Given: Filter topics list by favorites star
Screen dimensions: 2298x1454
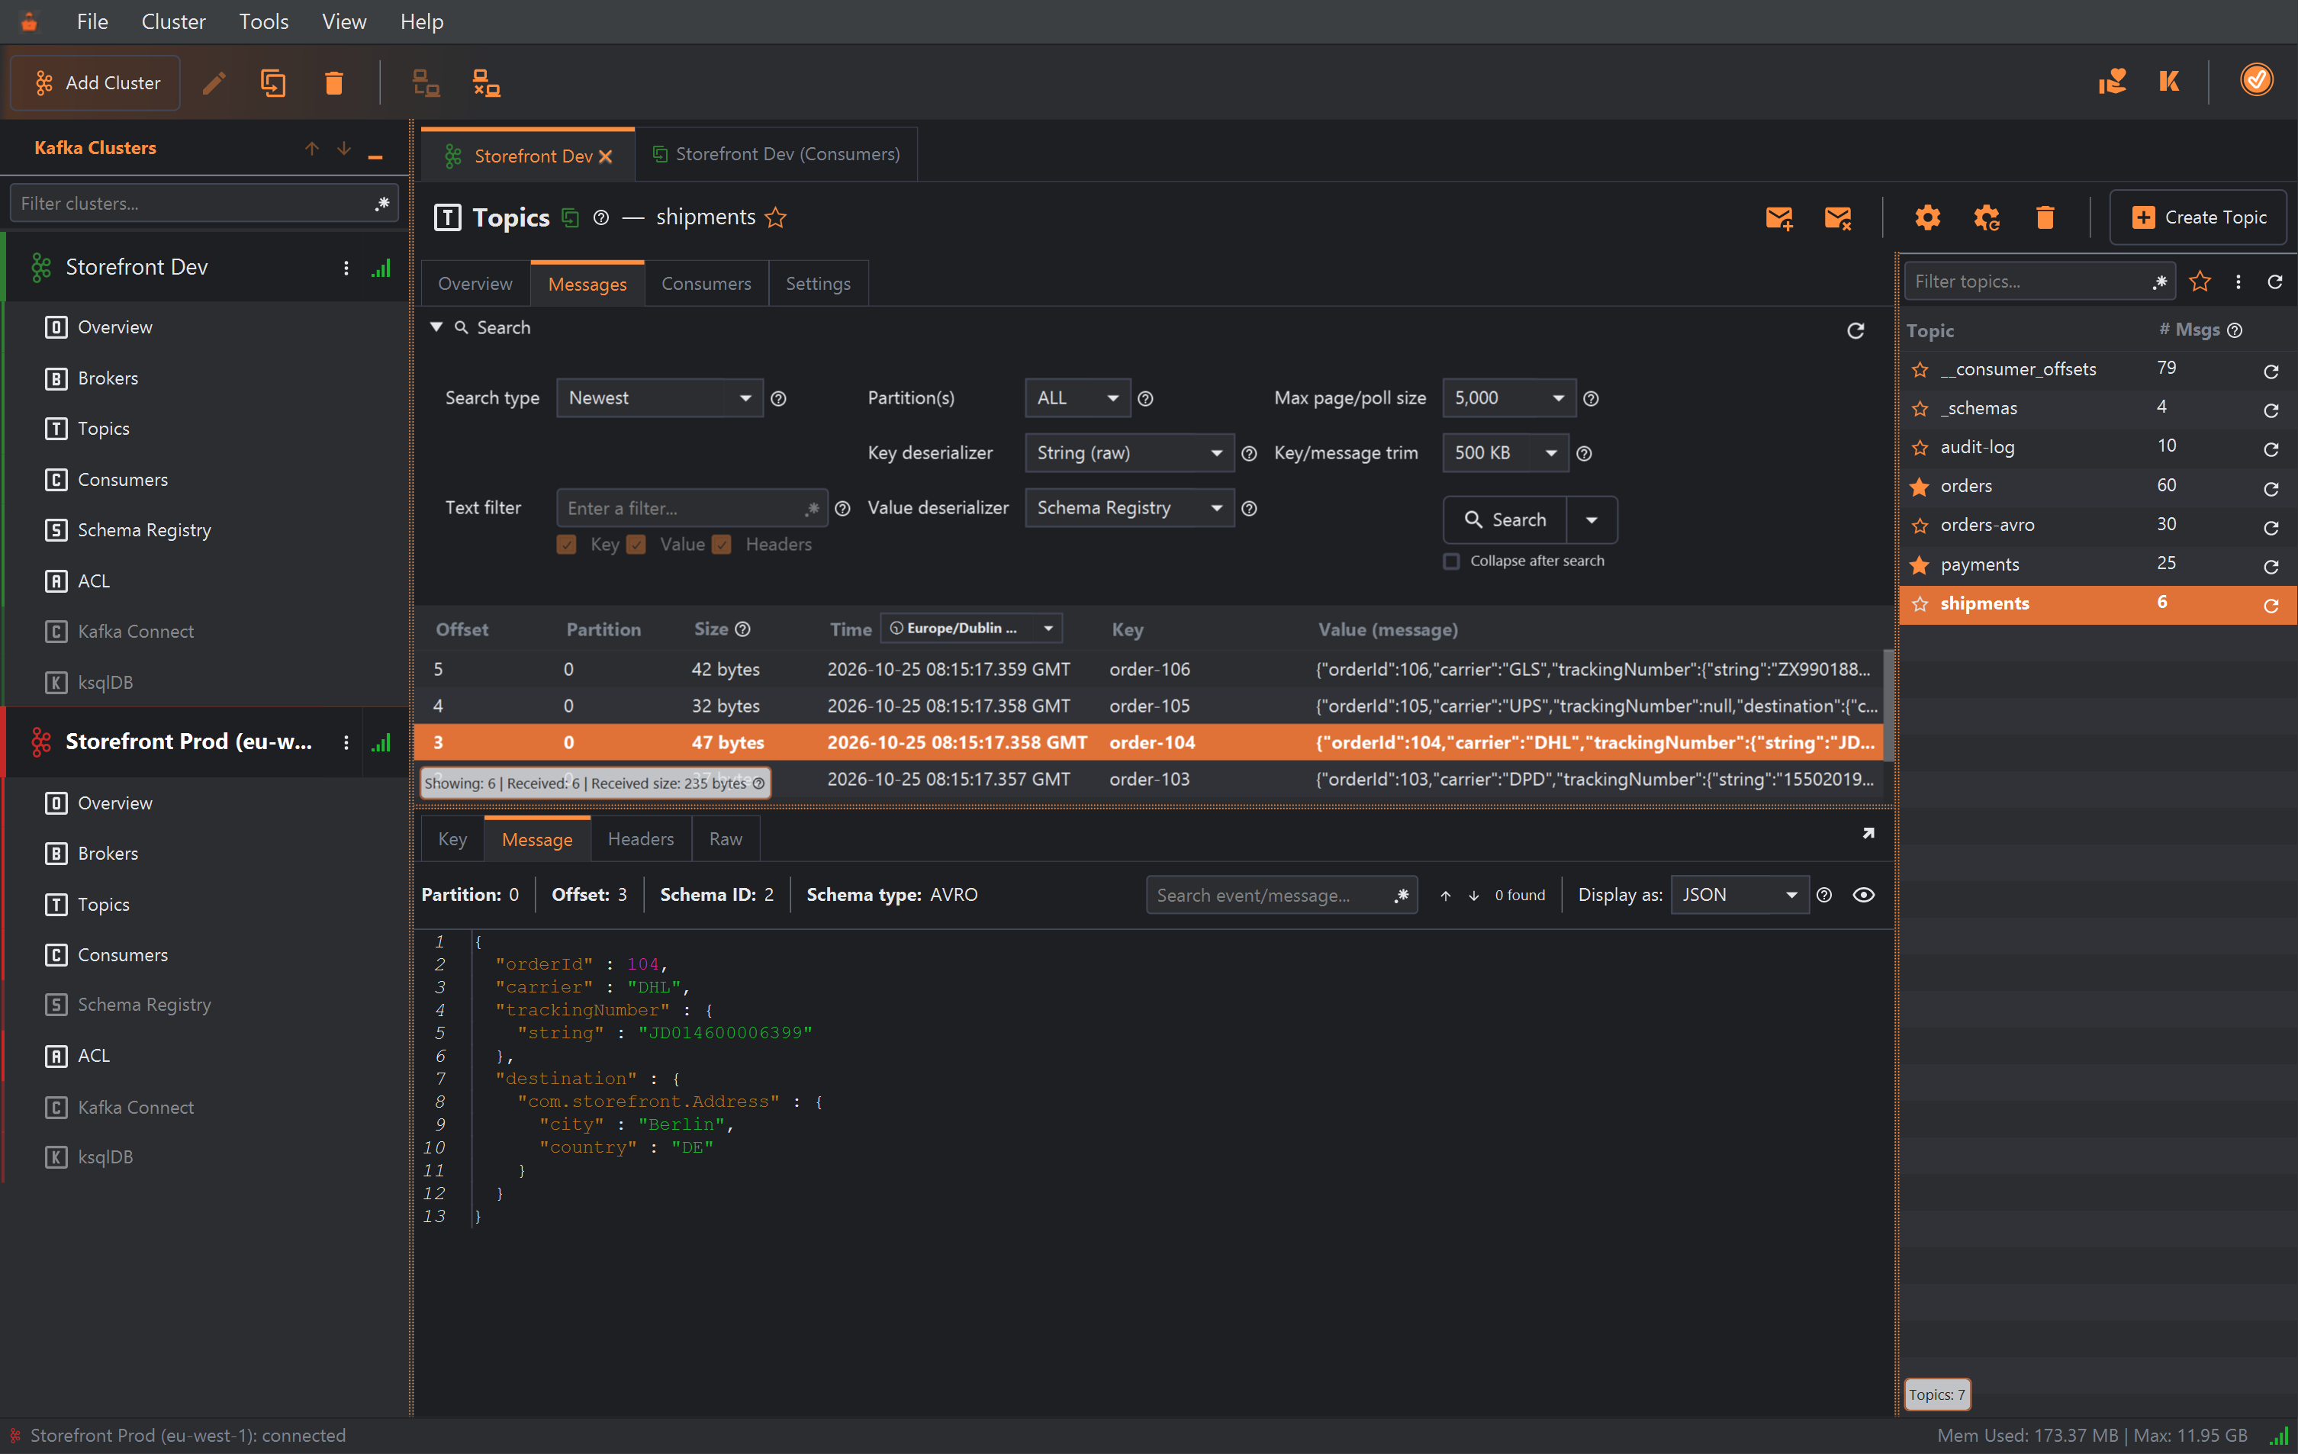Looking at the screenshot, I should 2200,281.
